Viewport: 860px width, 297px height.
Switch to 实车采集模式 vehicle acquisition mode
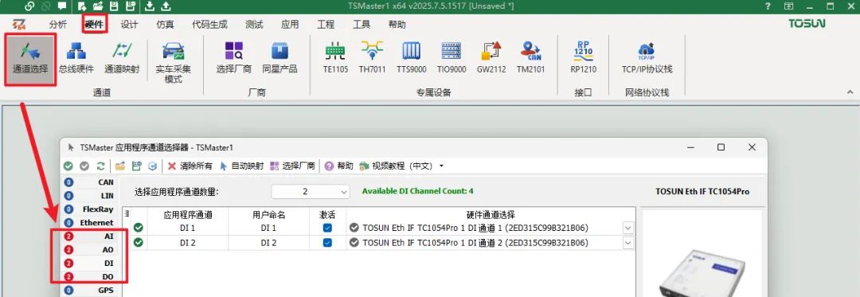174,63
